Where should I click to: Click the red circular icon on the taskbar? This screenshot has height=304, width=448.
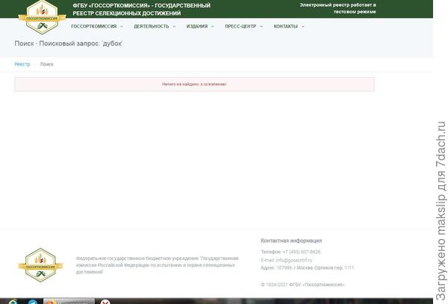(105, 302)
